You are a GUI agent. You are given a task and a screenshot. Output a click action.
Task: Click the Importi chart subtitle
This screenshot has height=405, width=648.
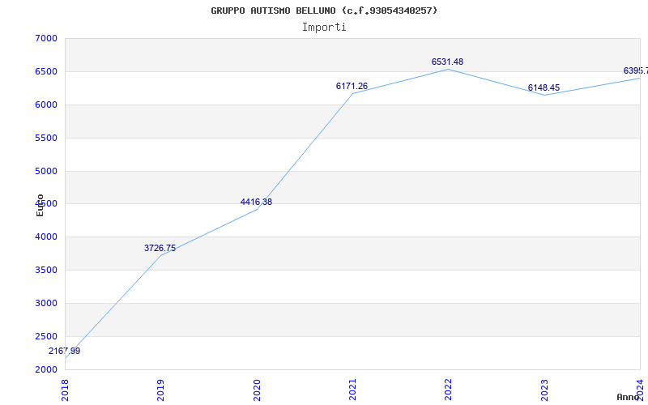pos(324,28)
